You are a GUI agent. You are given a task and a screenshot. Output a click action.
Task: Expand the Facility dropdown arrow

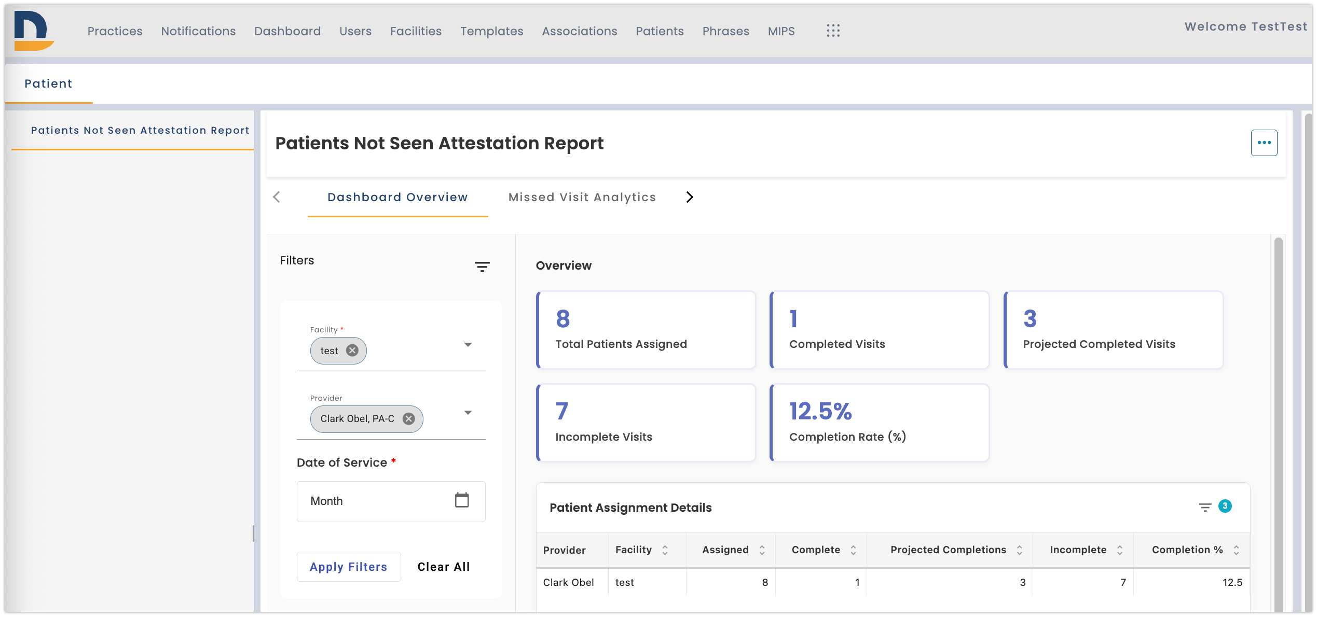point(468,345)
